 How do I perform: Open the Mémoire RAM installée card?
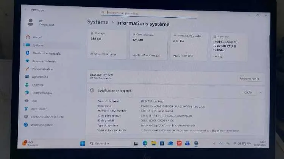click(x=189, y=46)
